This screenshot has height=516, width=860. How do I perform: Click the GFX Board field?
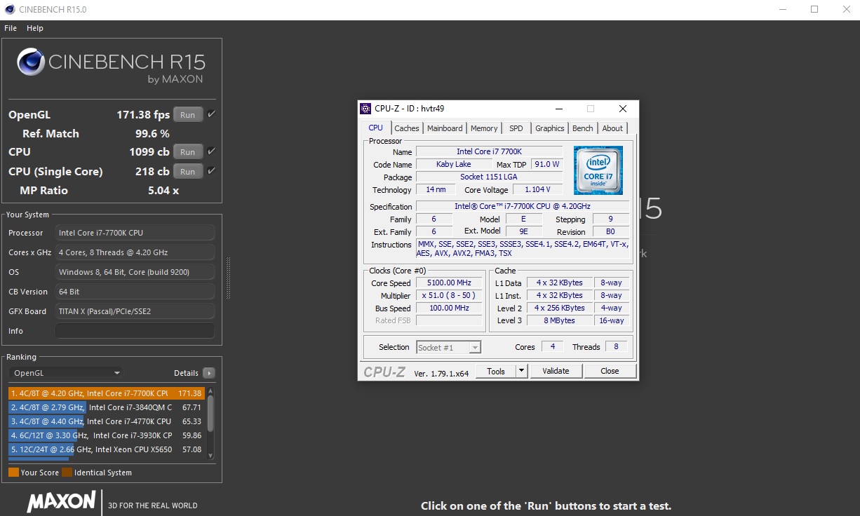click(x=135, y=311)
